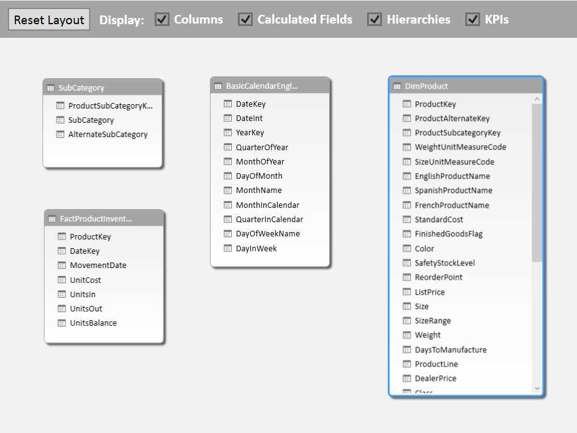Select SizeUnitMeasureCode column
This screenshot has height=433, width=577.
(455, 162)
